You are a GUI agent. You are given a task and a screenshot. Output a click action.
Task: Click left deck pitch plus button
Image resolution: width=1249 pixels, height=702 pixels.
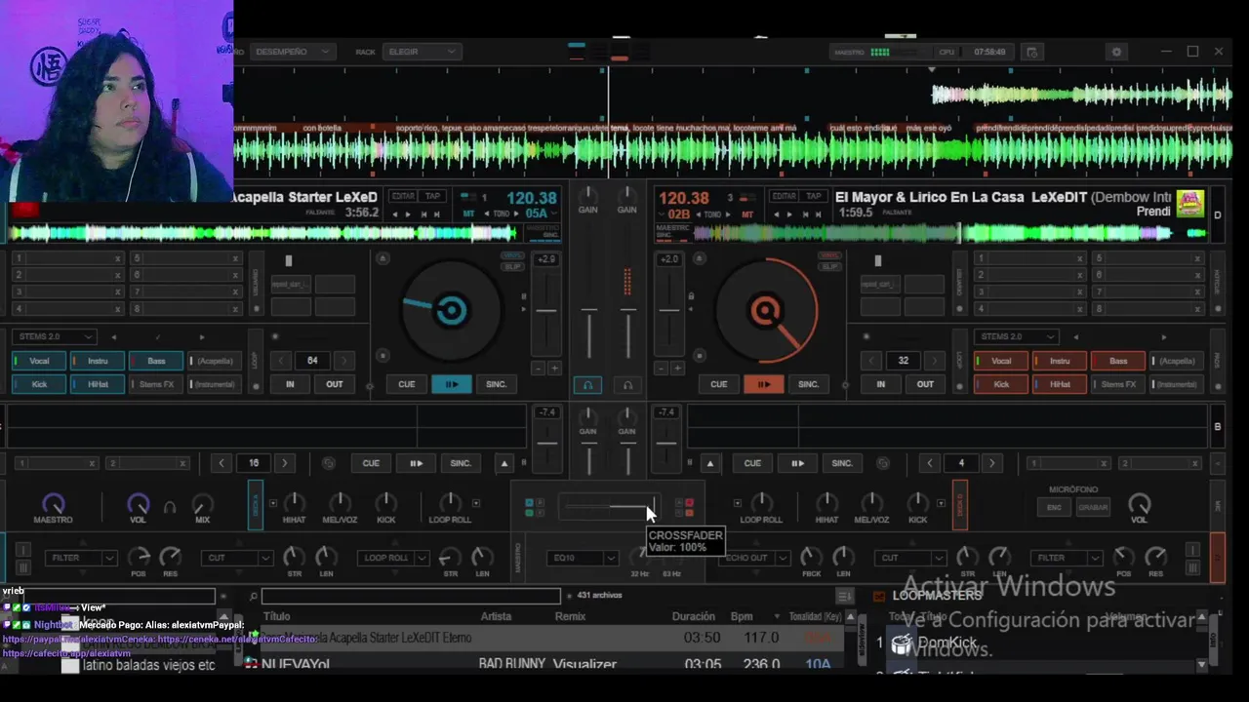[x=554, y=369]
